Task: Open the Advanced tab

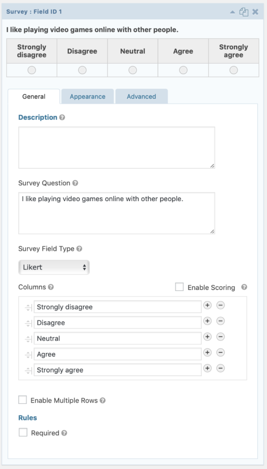Action: click(x=141, y=96)
